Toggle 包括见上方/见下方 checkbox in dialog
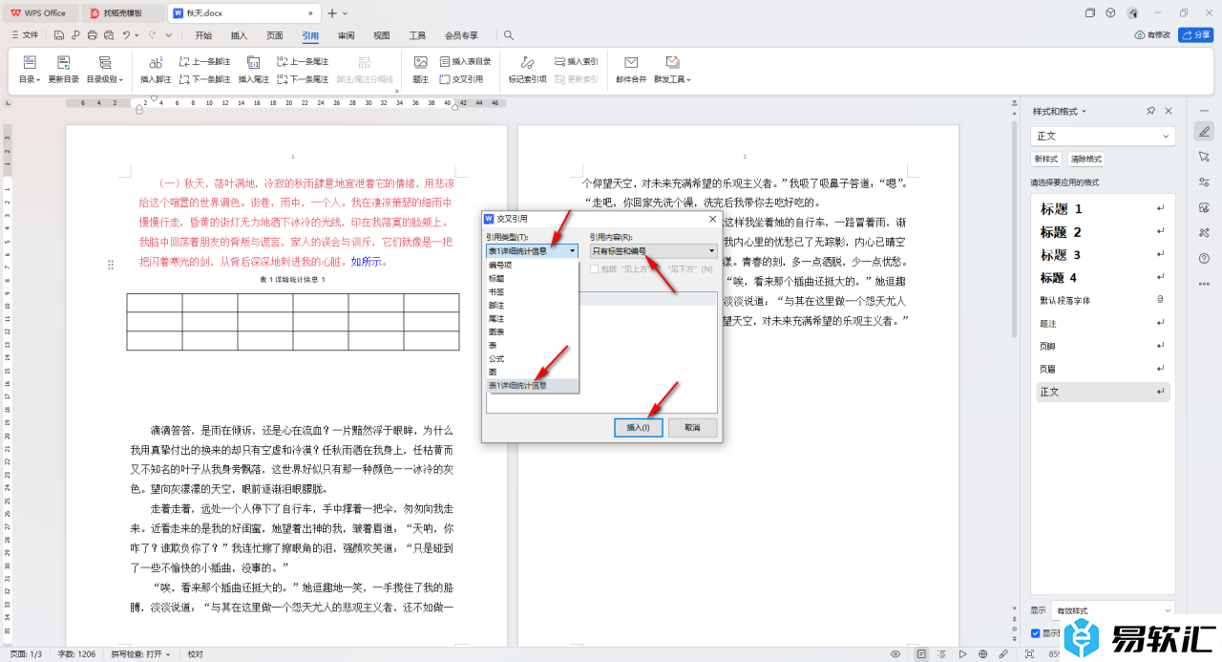 [594, 269]
